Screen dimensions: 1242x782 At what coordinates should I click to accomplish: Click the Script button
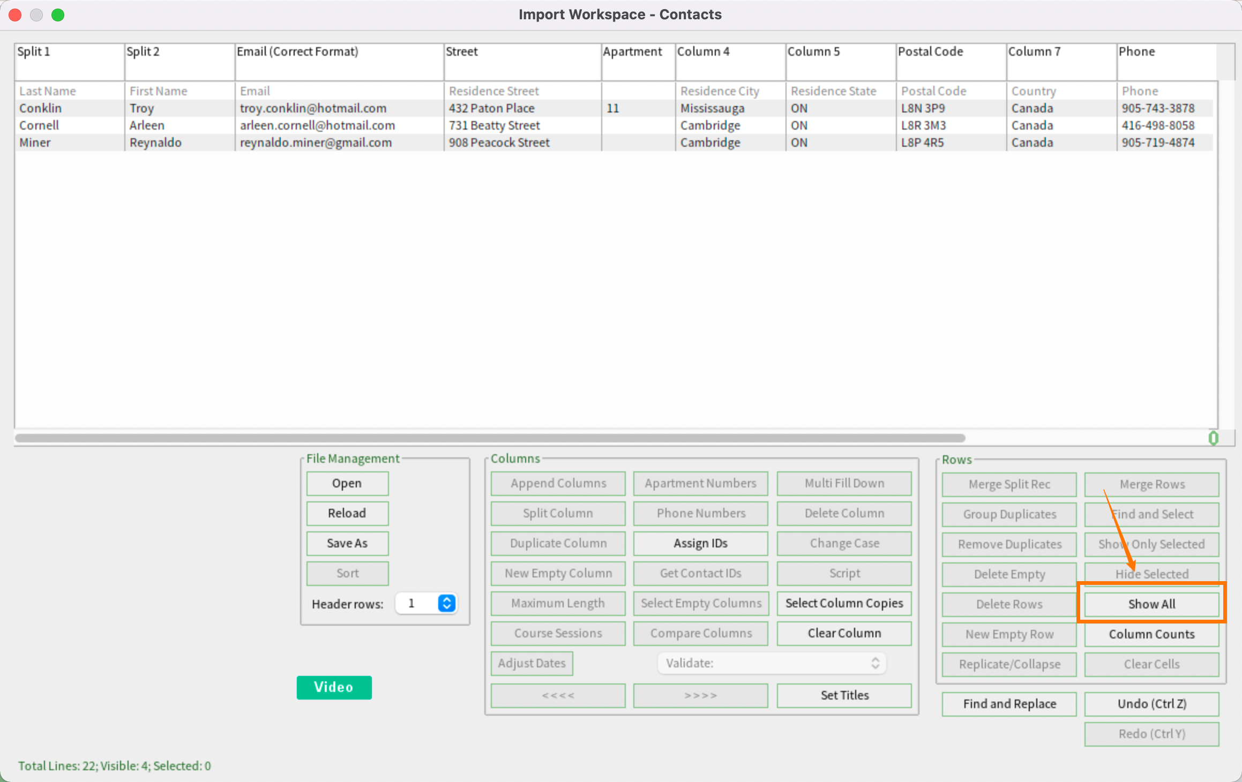click(x=844, y=574)
